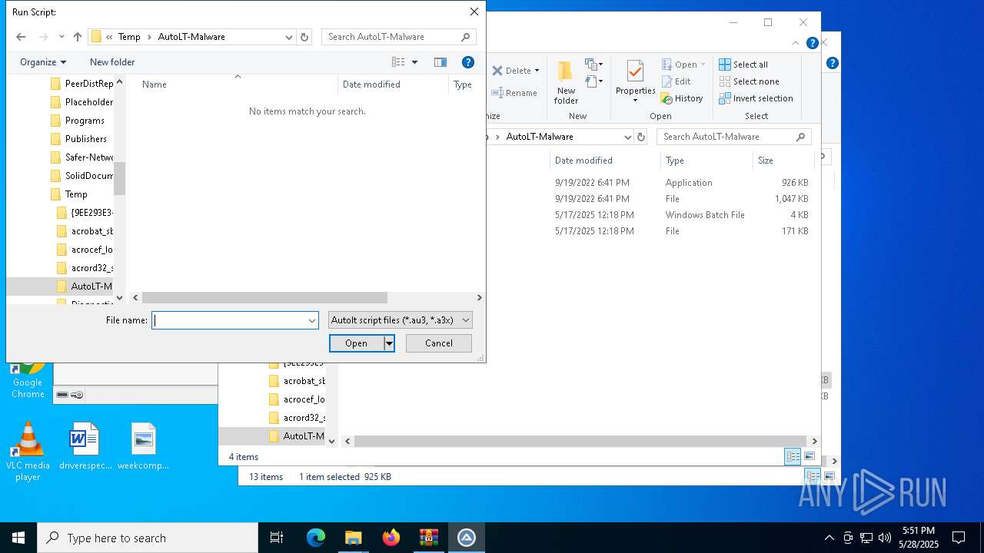This screenshot has height=553, width=984.
Task: Click Search AutoLT-Malware box in Explorer
Action: pyautogui.click(x=734, y=137)
